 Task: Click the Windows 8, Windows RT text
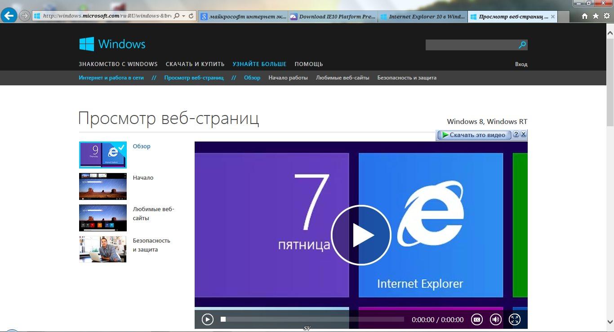click(487, 122)
